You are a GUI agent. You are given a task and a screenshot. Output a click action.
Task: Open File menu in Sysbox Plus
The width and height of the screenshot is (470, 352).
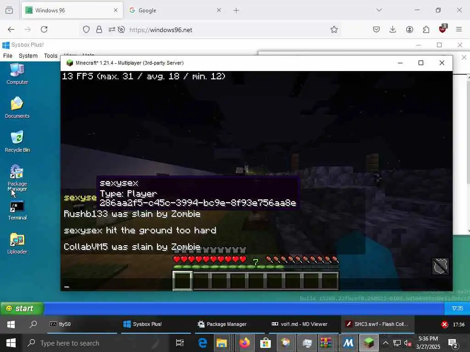(x=8, y=55)
